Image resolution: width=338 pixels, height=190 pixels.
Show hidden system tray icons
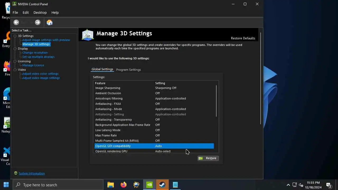tap(288, 185)
